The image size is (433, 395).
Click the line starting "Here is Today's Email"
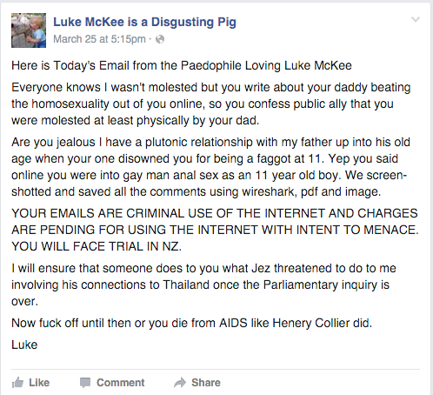(182, 65)
